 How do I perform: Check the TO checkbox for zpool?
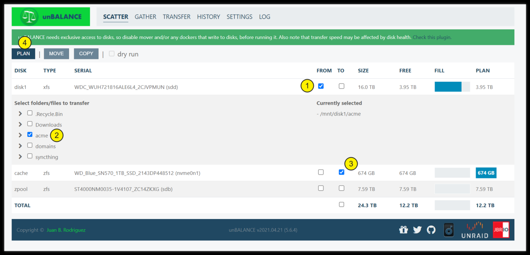341,188
